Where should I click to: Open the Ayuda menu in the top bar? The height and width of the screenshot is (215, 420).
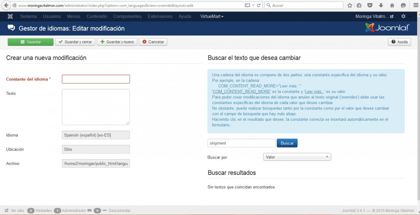coord(185,16)
